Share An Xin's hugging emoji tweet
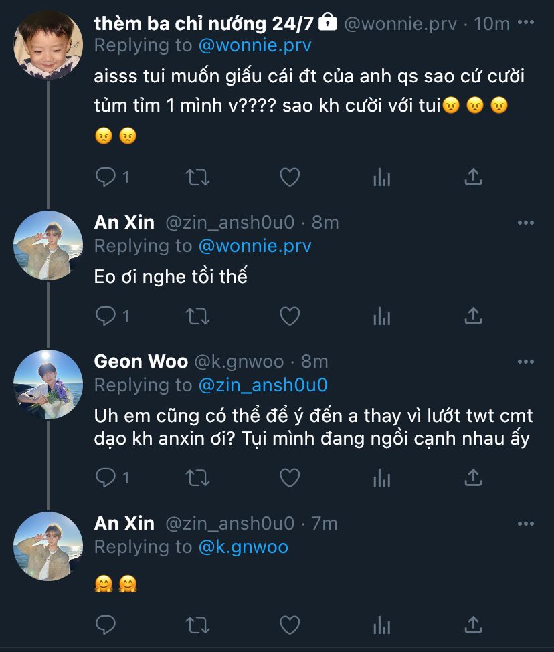Screen dimensions: 554x652 click(x=473, y=624)
